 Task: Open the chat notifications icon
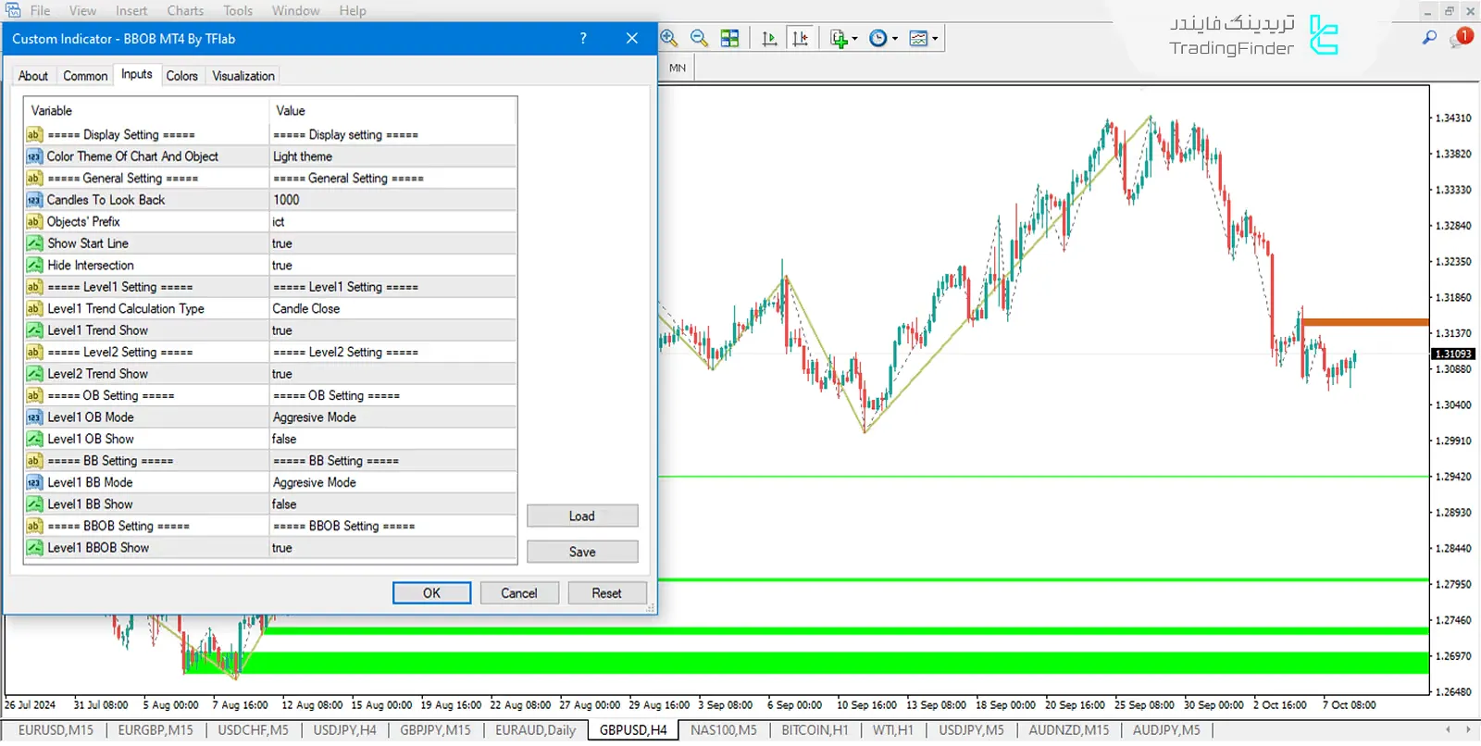(x=1461, y=38)
